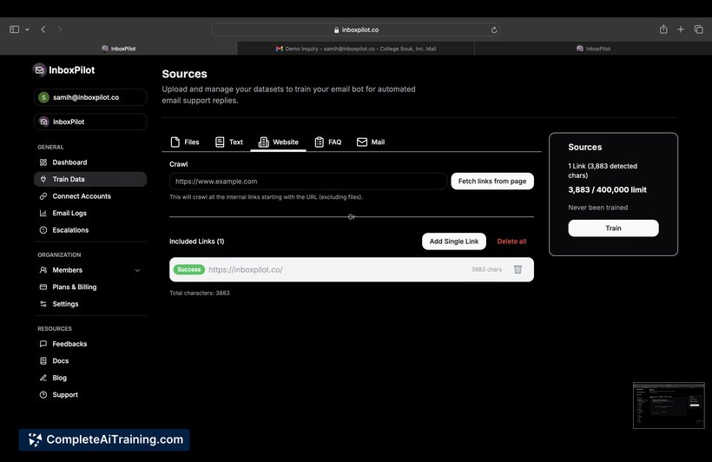Open the https://inboxpilot.co/ included link
Screen dimensions: 712x462
[246, 270]
